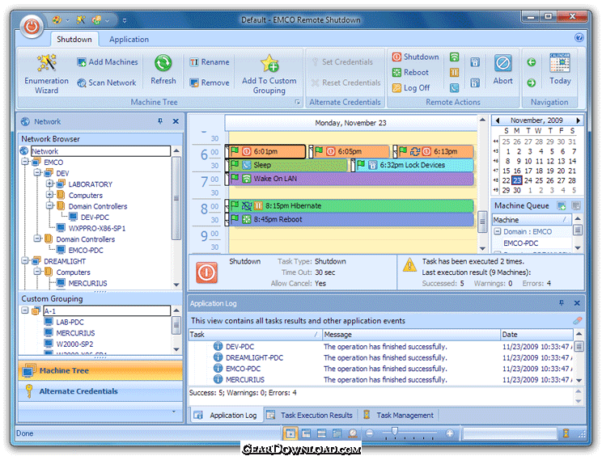Go to previous month in mini calendar
The image size is (602, 456).
[x=498, y=120]
